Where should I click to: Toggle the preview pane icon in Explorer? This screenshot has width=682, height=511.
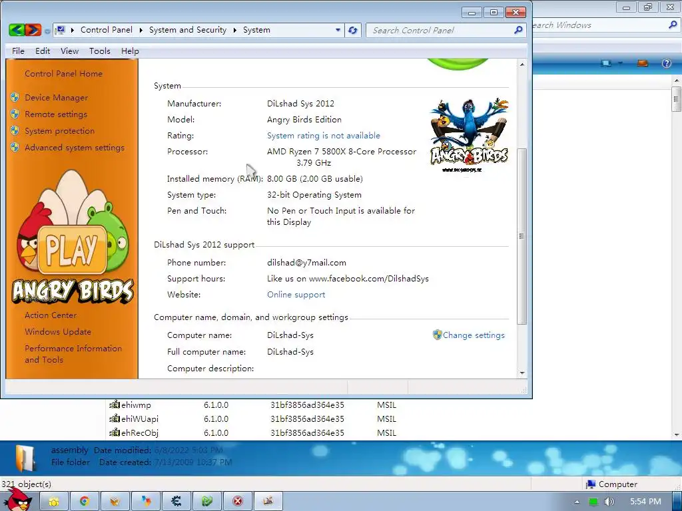coord(643,63)
